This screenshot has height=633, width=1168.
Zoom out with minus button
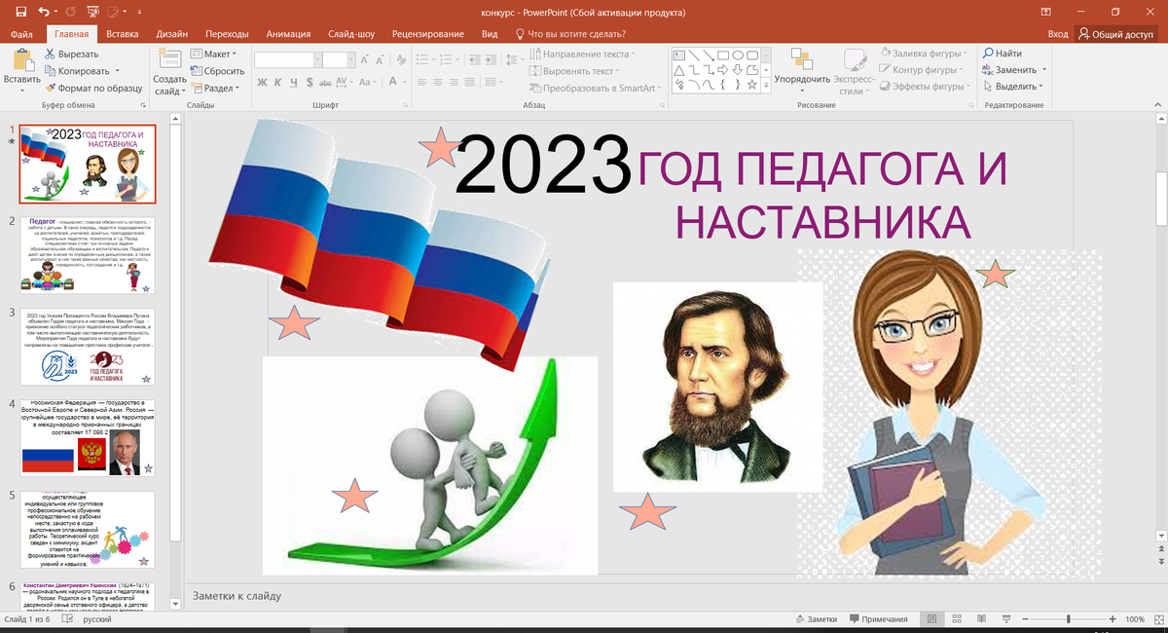[1024, 619]
